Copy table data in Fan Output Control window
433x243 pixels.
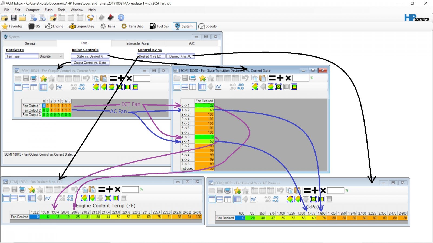96,78
